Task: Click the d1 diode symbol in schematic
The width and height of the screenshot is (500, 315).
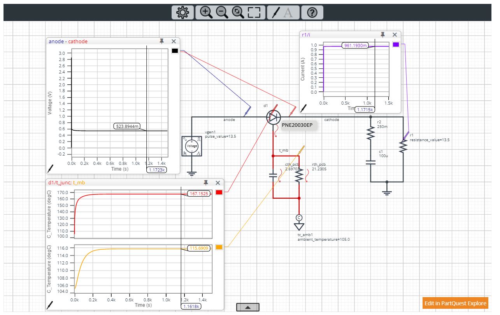Action: pyautogui.click(x=274, y=117)
